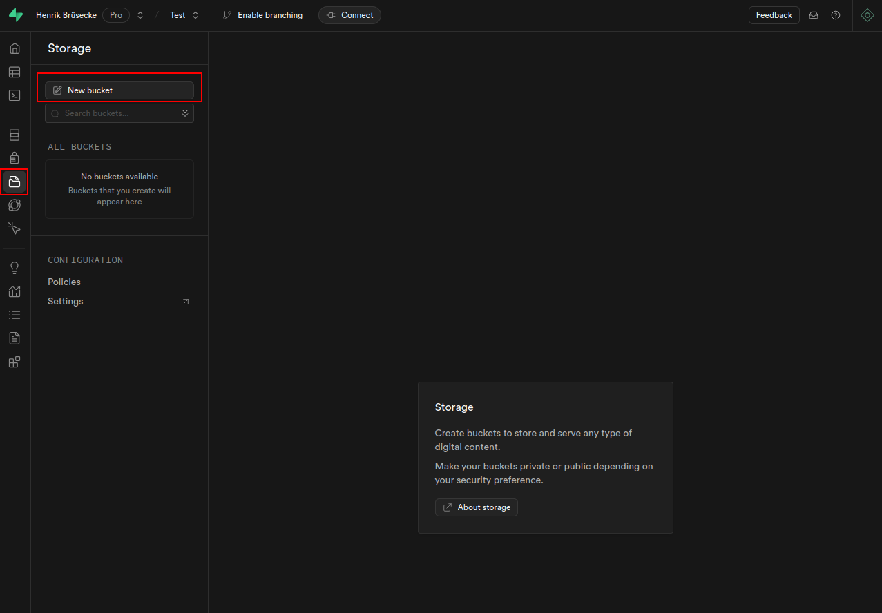Viewport: 882px width, 613px height.
Task: Open the notifications inbox icon
Action: coord(814,15)
